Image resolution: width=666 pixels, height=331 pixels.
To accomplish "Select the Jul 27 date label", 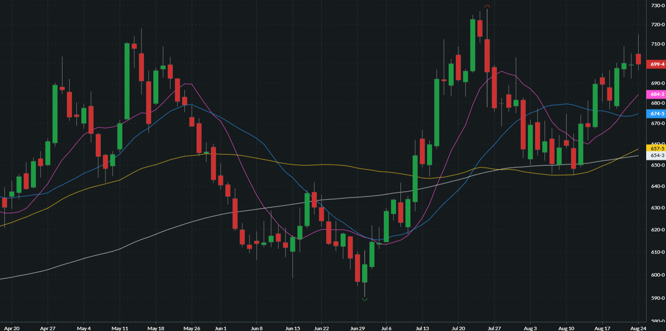I will [x=494, y=328].
